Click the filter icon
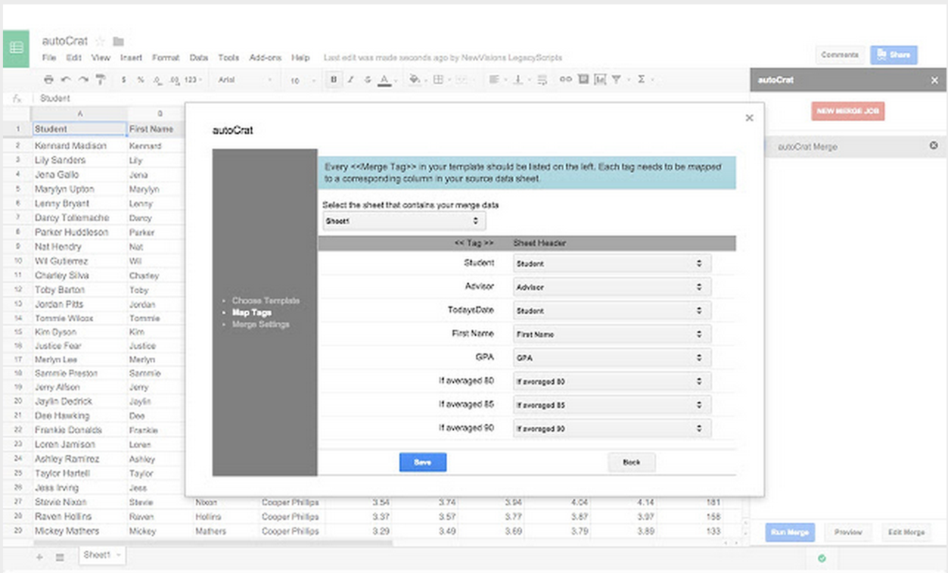 [618, 80]
